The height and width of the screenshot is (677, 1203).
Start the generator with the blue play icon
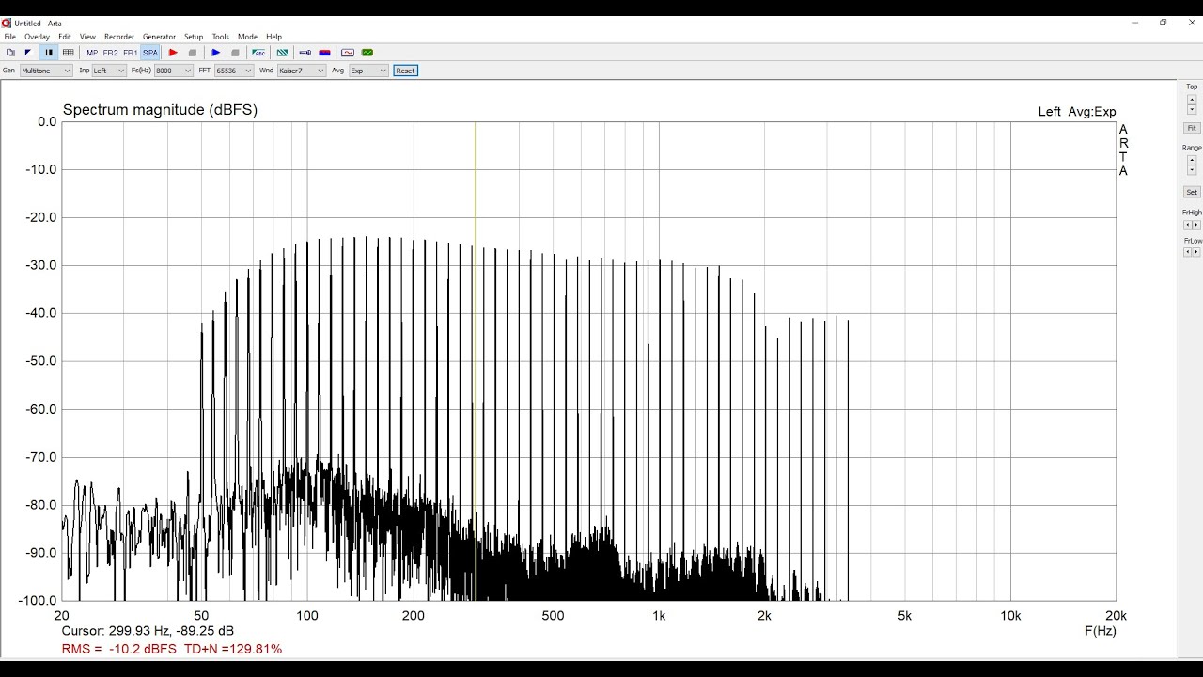pyautogui.click(x=216, y=53)
